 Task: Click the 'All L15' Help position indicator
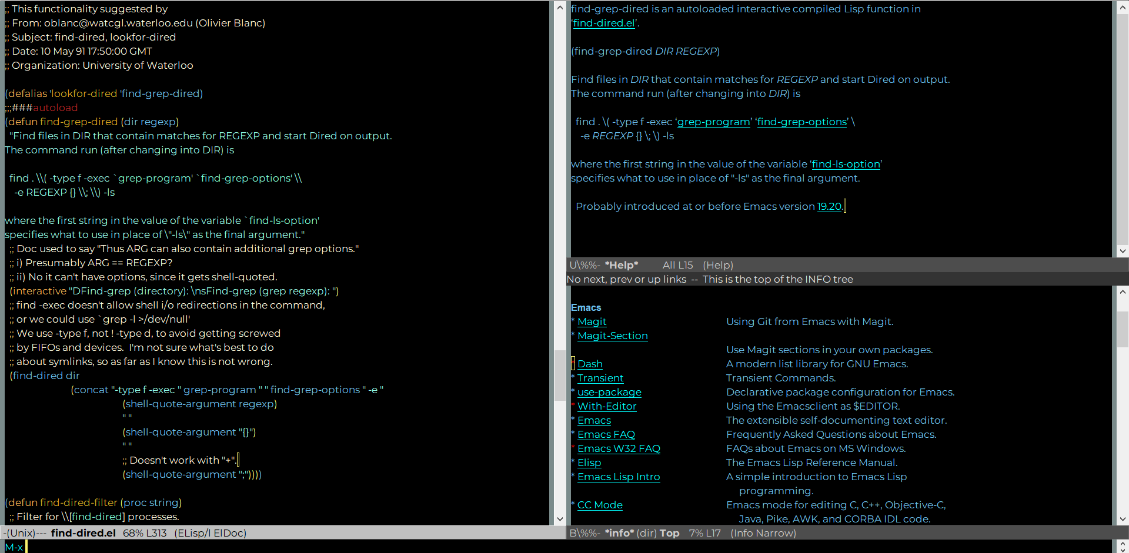[677, 265]
